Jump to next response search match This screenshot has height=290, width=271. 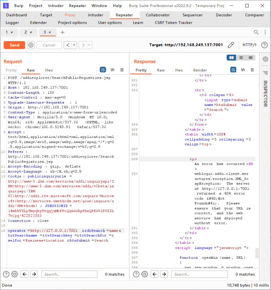(164, 274)
